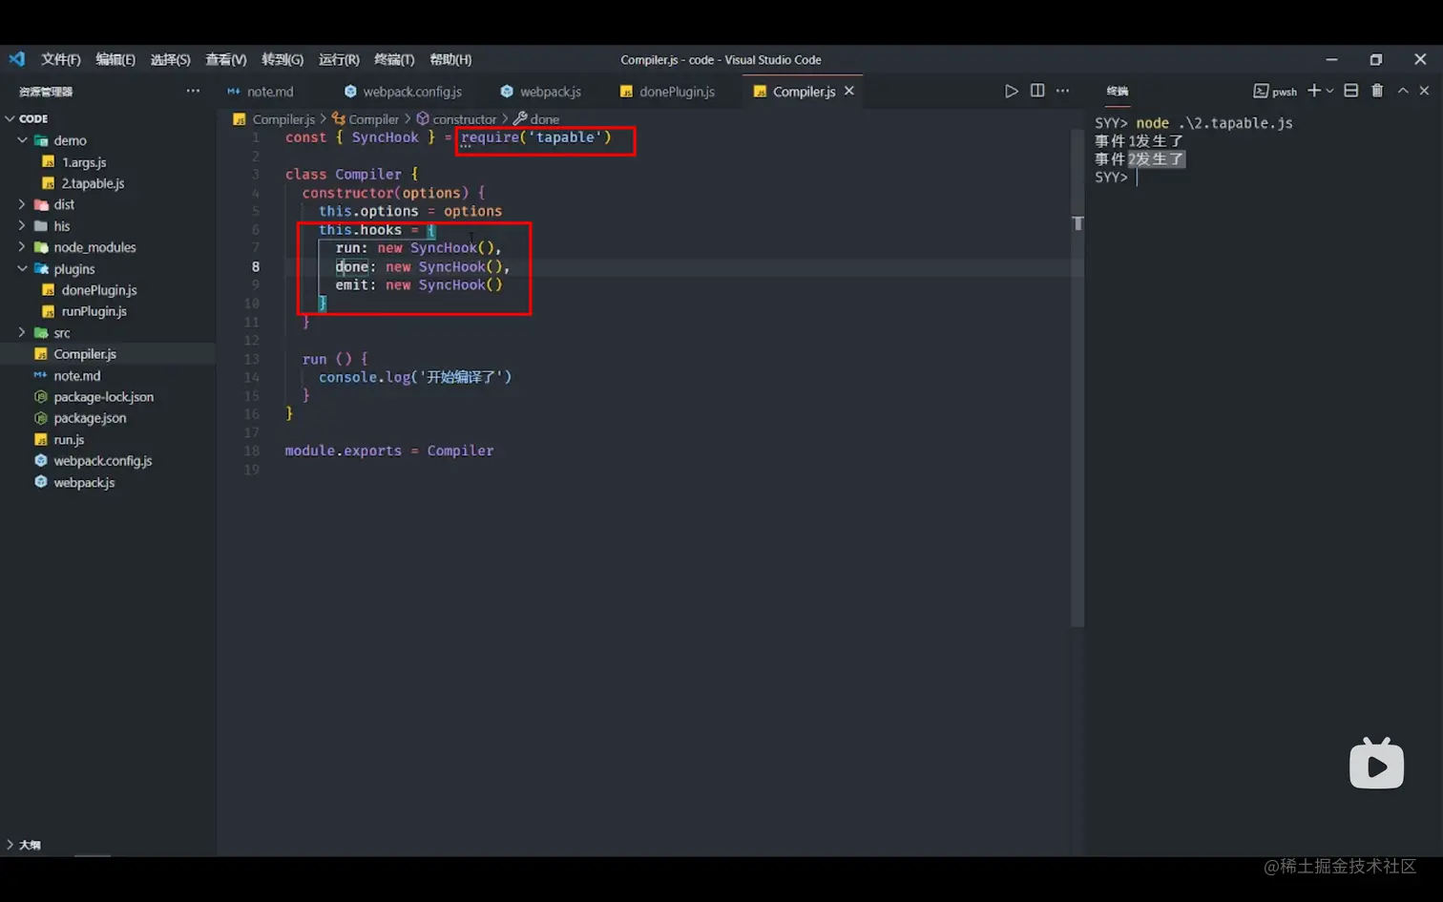Open webpack.js in the file tree
Screen dimensions: 1443x902
[x=84, y=483]
